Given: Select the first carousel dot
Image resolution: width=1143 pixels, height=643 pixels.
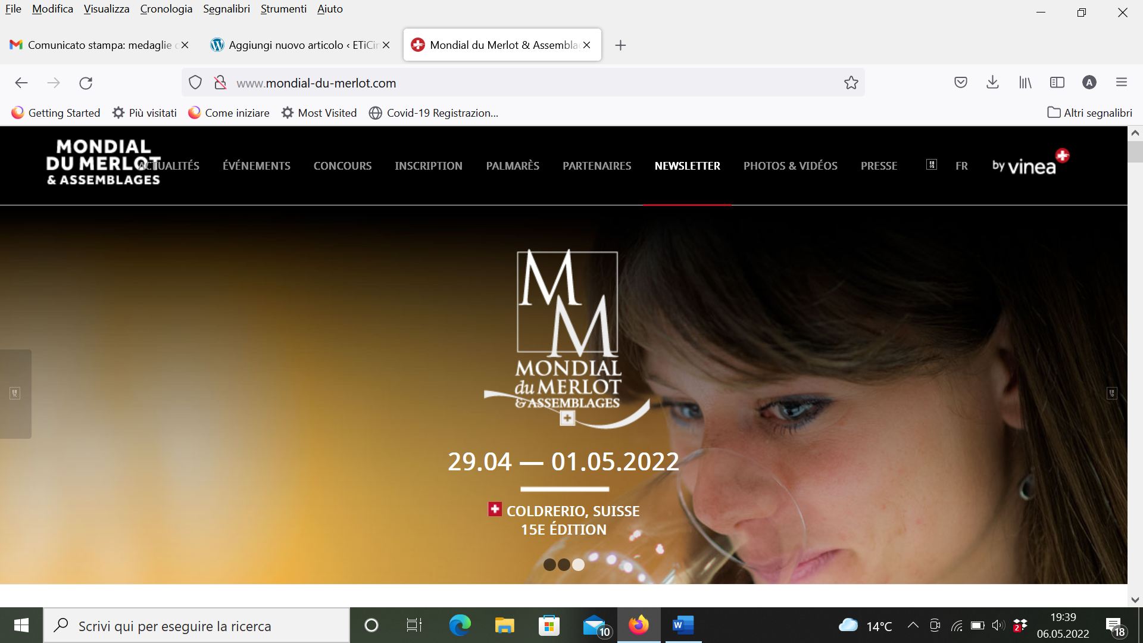Looking at the screenshot, I should (x=549, y=564).
